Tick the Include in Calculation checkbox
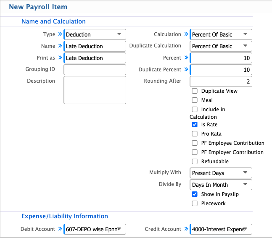 195,110
